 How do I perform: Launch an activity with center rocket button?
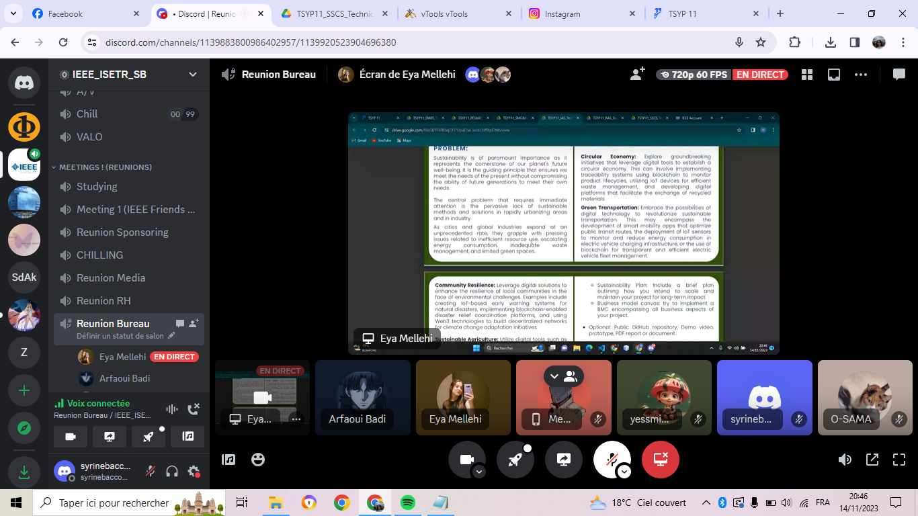coord(515,460)
